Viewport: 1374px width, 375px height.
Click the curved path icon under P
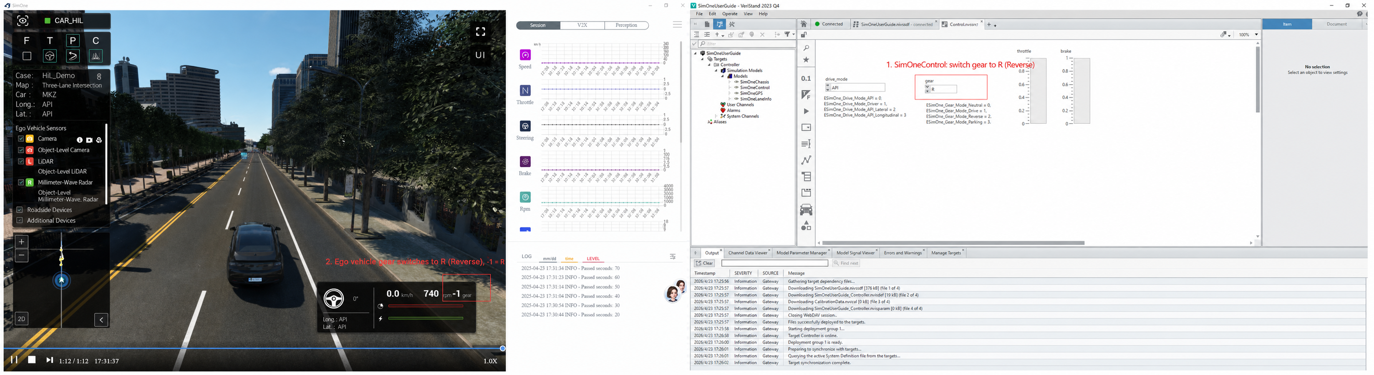(x=73, y=56)
